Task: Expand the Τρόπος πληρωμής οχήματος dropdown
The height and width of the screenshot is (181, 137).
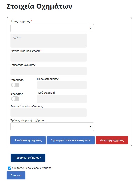Action: pyautogui.click(x=52, y=127)
